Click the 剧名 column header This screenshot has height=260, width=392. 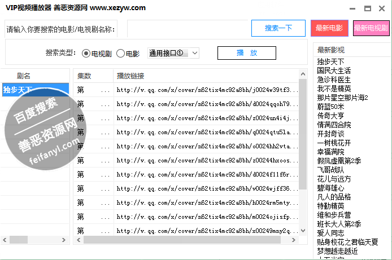click(x=24, y=76)
